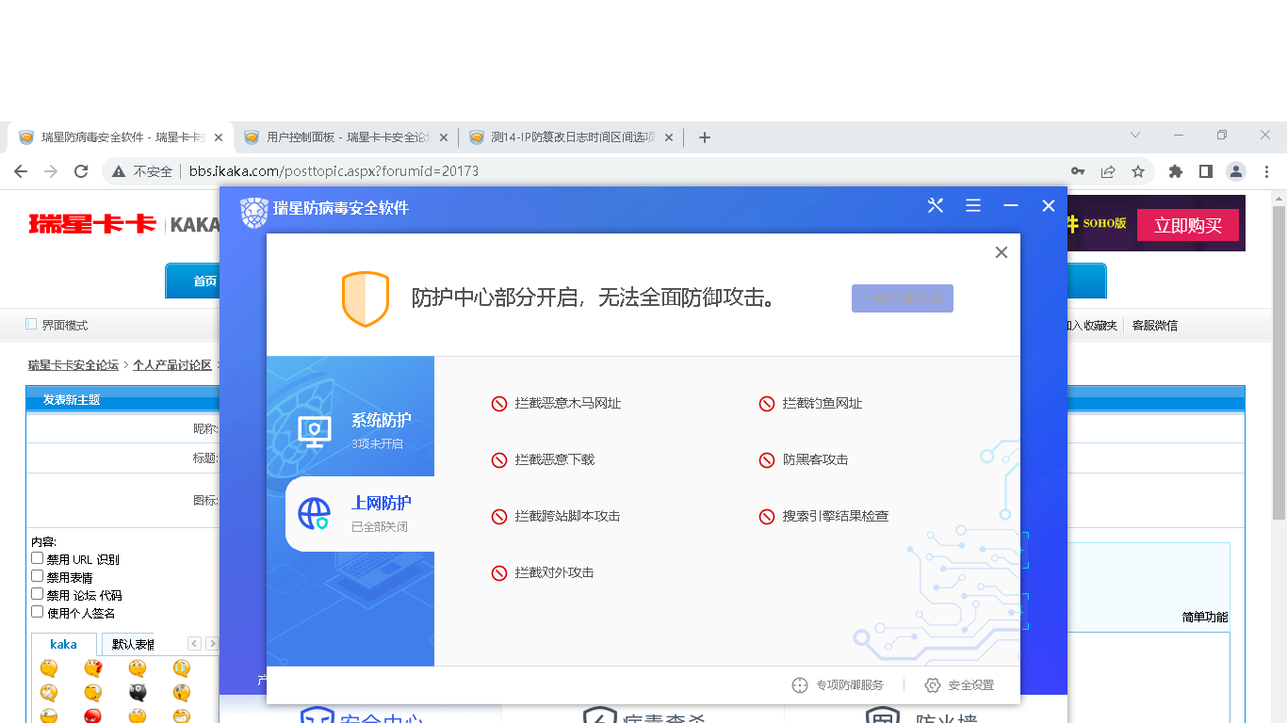Click 立即购买 banner button
The height and width of the screenshot is (723, 1287).
click(x=1188, y=226)
